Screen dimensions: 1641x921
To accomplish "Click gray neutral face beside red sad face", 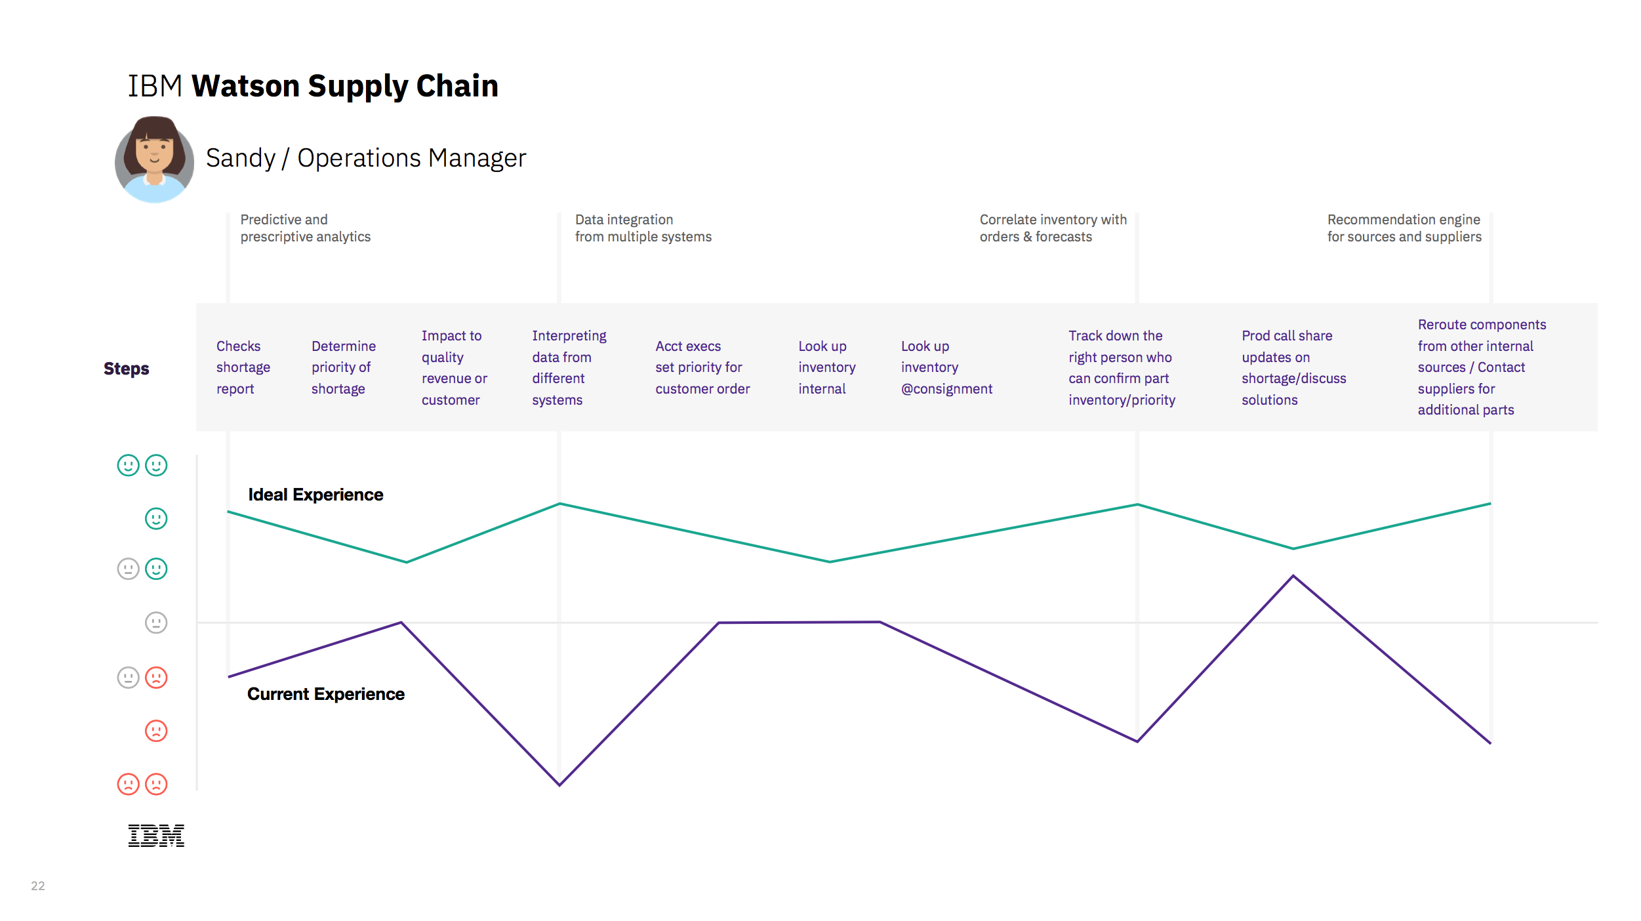I will click(x=128, y=677).
